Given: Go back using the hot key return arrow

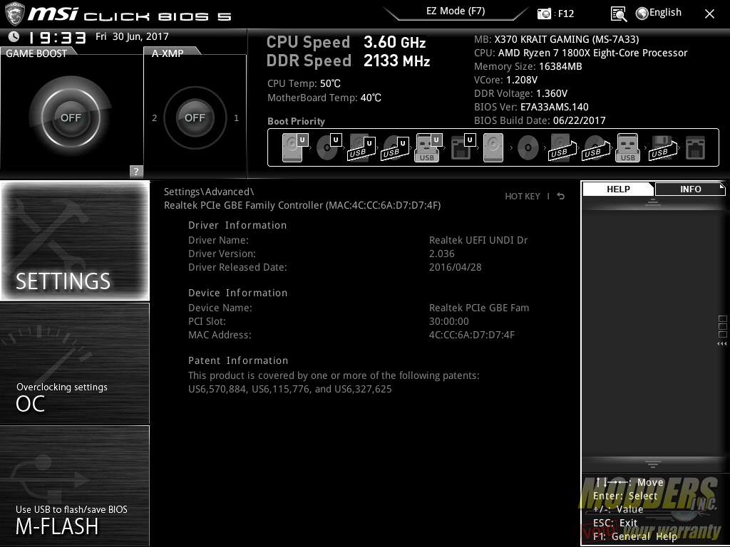Looking at the screenshot, I should pos(561,197).
